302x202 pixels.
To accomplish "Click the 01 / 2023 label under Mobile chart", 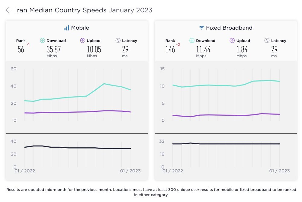I will [130, 171].
